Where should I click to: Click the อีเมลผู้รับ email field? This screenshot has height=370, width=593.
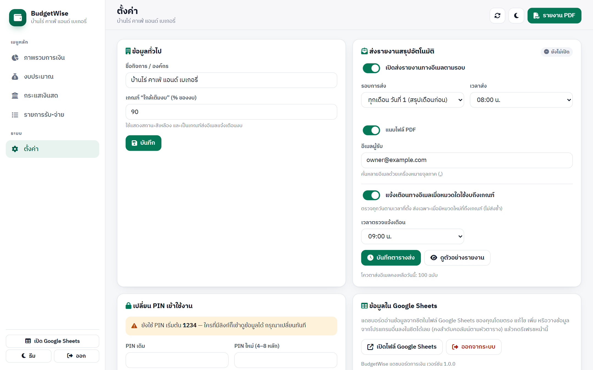tap(467, 160)
